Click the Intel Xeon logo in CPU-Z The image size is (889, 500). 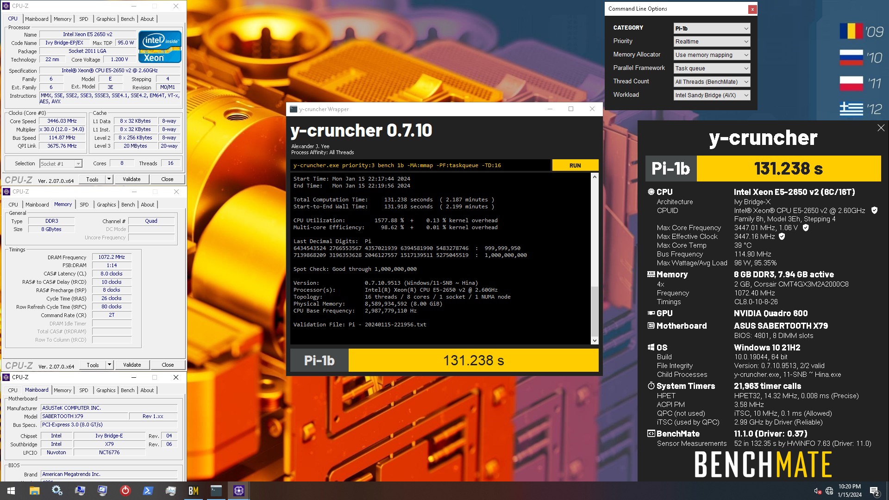(160, 47)
